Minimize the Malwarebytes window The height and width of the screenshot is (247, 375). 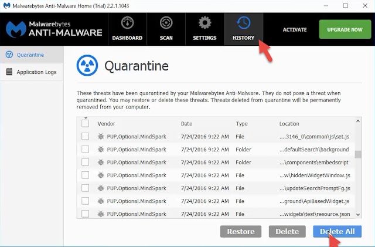pyautogui.click(x=326, y=5)
